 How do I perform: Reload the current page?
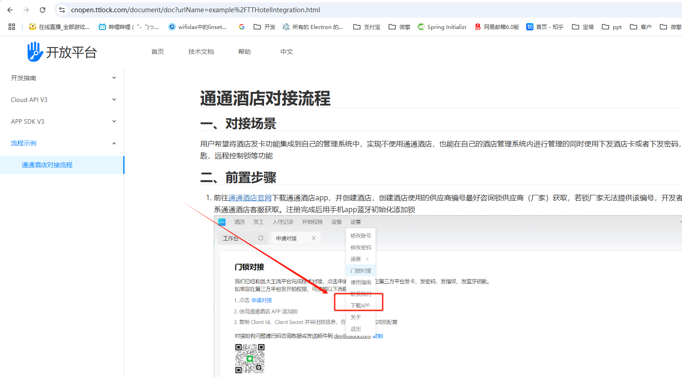pyautogui.click(x=43, y=10)
